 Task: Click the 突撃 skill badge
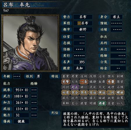65,82
